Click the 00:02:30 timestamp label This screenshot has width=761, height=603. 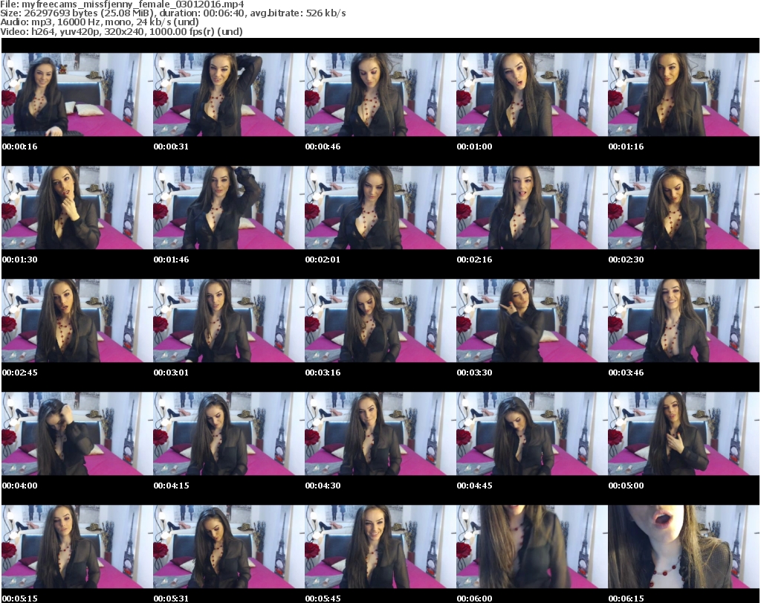pos(626,259)
